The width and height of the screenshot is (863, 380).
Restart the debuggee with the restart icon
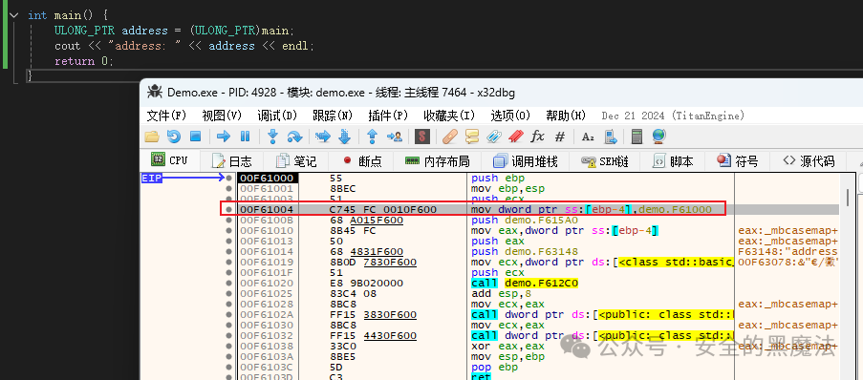(174, 136)
